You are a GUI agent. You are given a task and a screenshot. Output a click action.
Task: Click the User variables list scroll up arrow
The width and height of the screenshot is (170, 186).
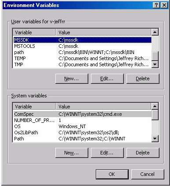pos(155,32)
